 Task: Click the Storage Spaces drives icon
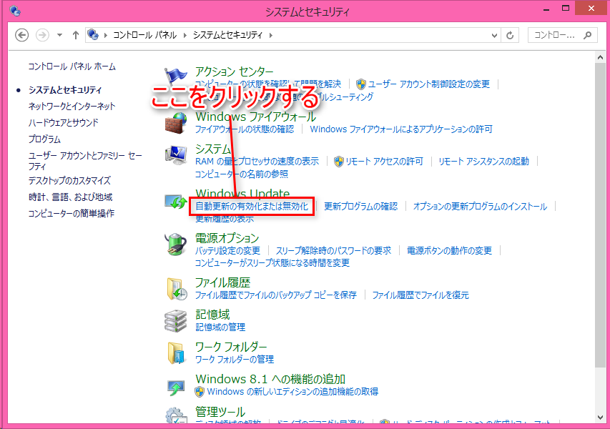(176, 321)
